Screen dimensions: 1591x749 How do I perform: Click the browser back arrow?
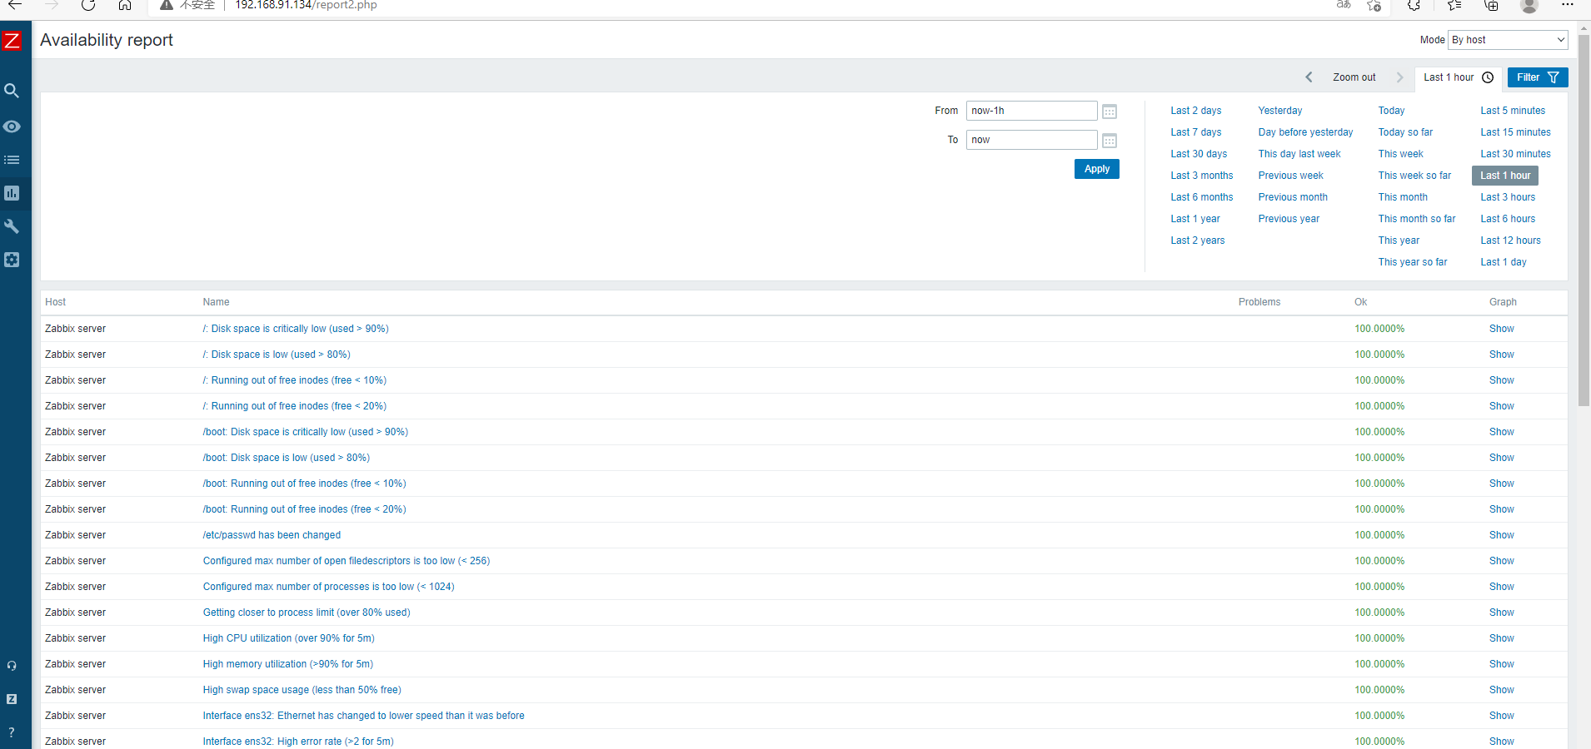(14, 5)
